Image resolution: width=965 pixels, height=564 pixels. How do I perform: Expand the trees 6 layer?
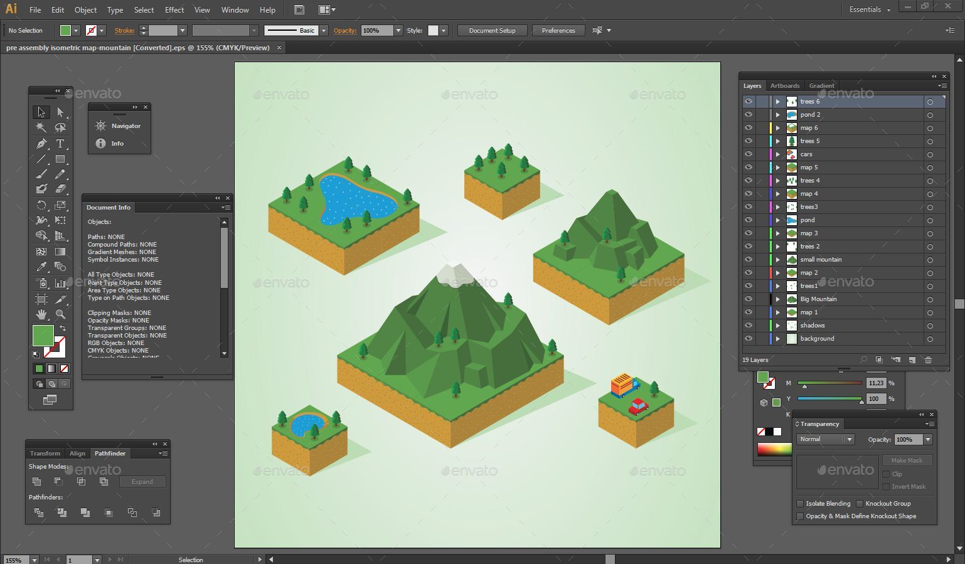[x=777, y=101]
